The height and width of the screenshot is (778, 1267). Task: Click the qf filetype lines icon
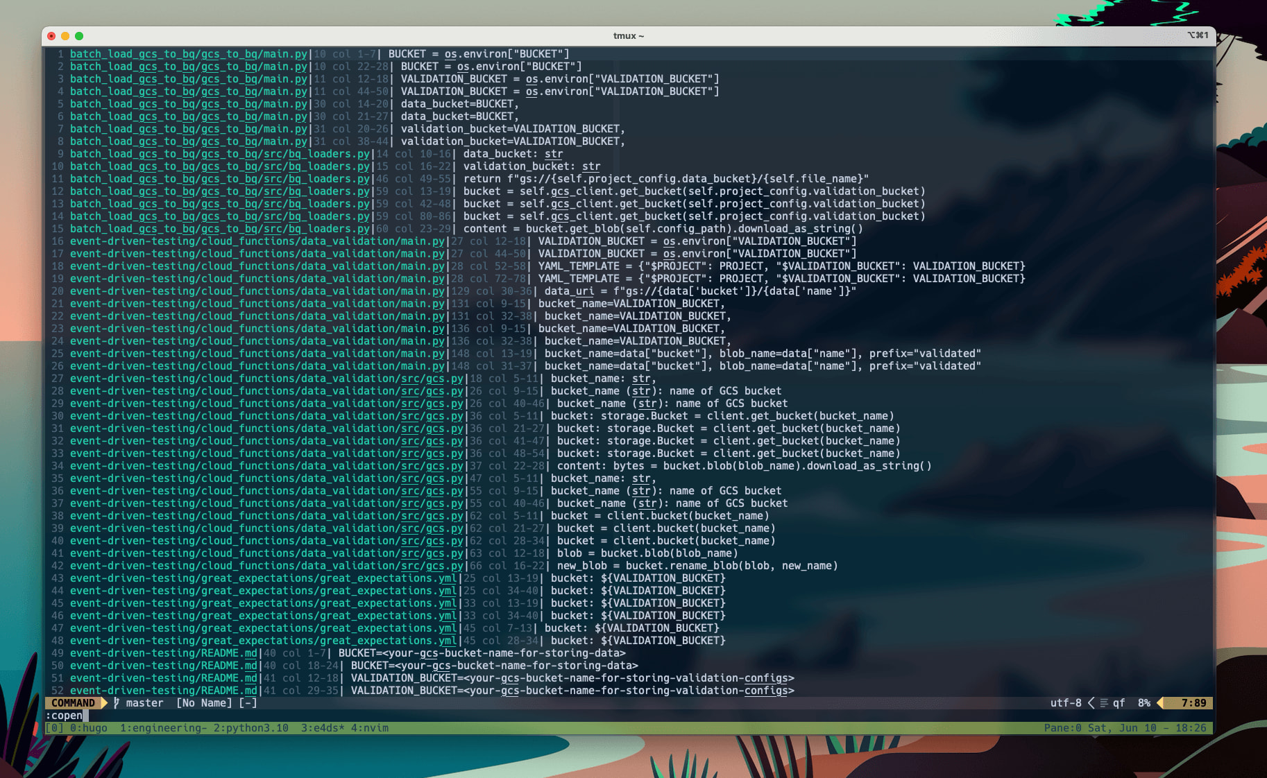click(x=1104, y=703)
